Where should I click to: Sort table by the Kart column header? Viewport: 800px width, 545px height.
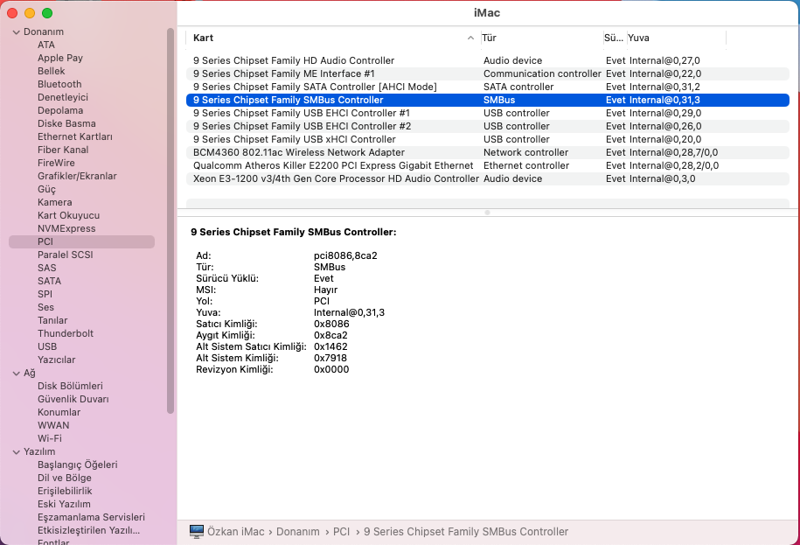click(332, 38)
